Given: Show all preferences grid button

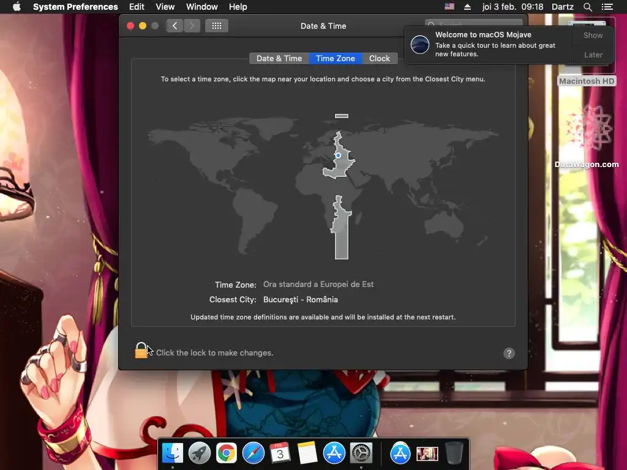Looking at the screenshot, I should click(x=217, y=26).
